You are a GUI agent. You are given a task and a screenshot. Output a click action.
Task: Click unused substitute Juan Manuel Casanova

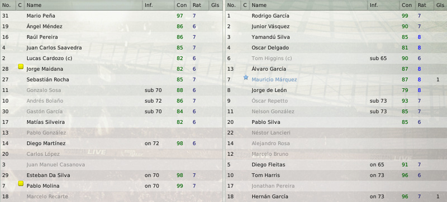[x=111, y=165]
